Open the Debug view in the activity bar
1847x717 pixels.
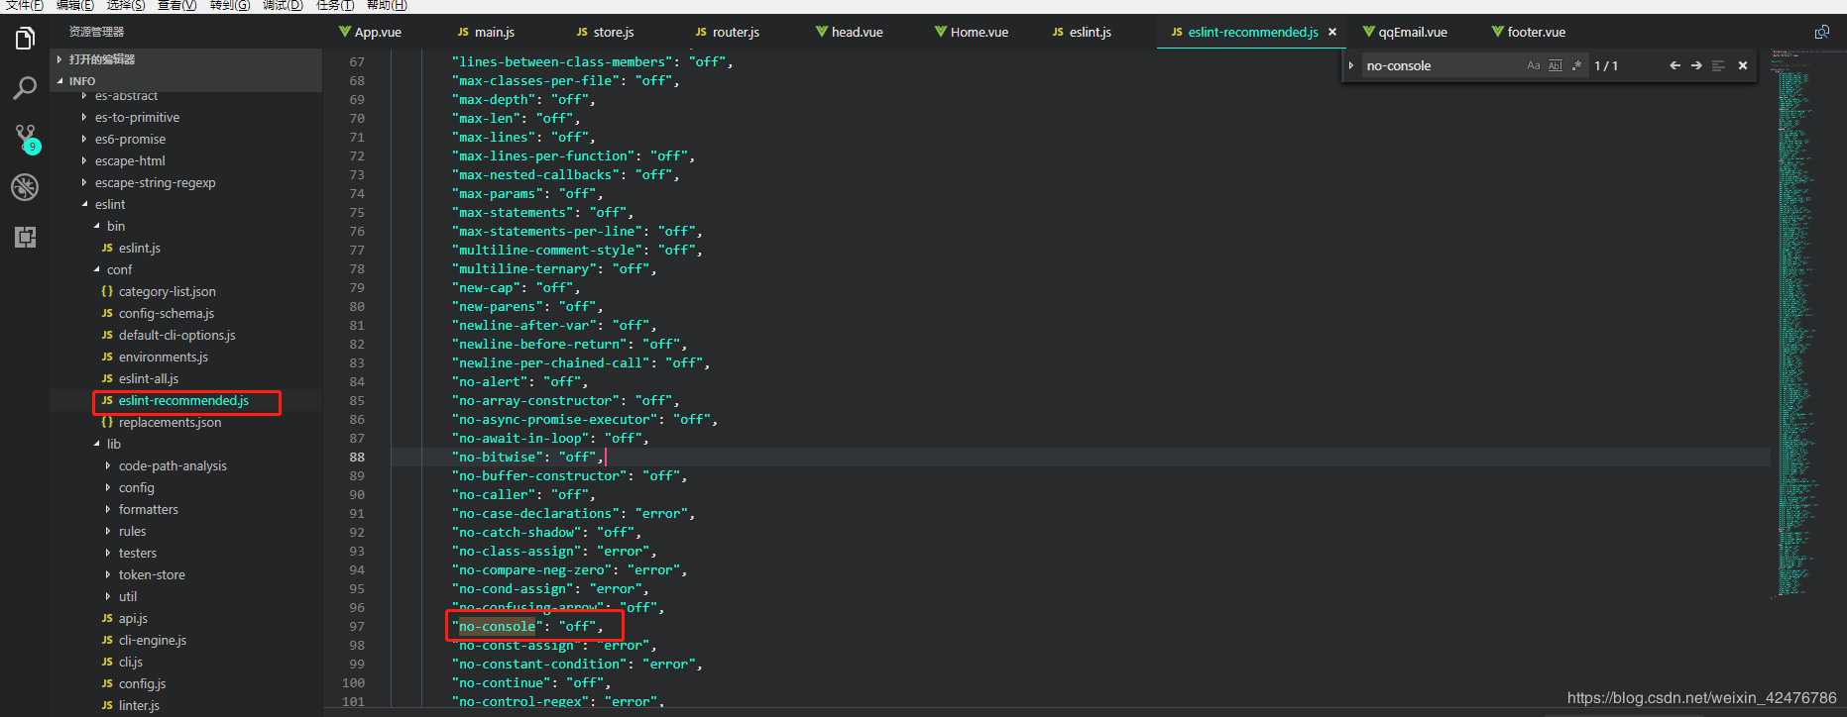(x=25, y=187)
